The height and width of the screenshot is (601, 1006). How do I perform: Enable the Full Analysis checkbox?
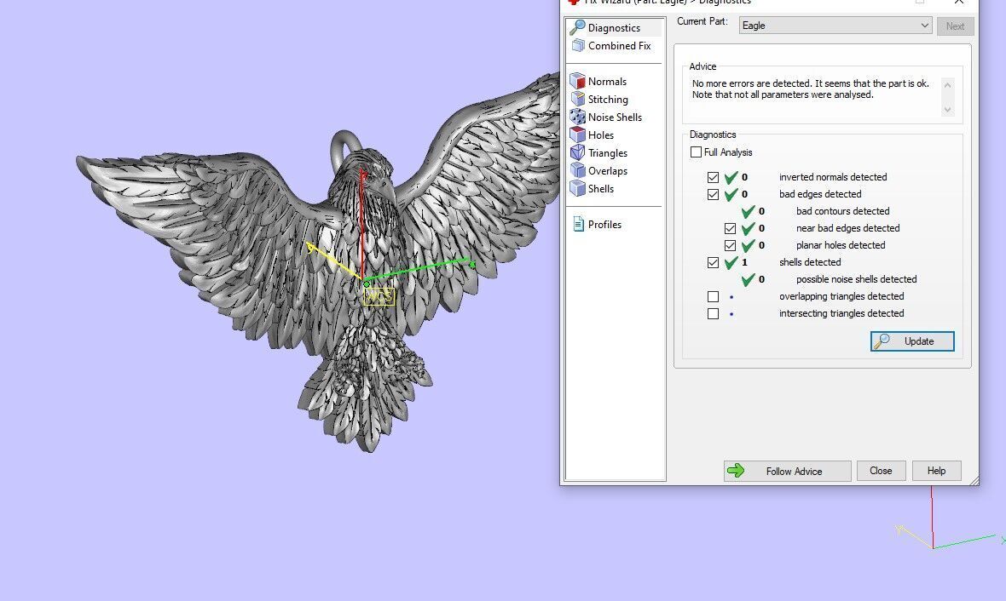697,152
